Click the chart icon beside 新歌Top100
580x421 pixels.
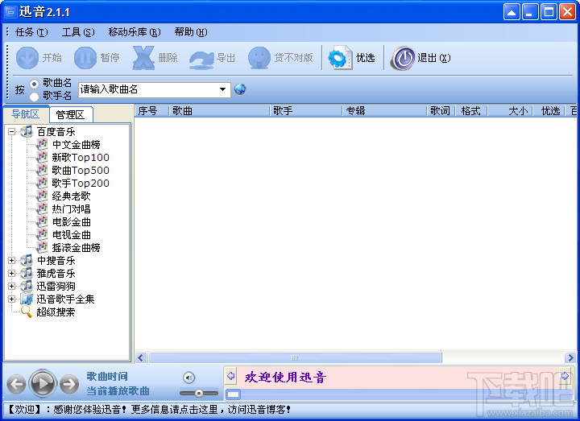[42, 157]
